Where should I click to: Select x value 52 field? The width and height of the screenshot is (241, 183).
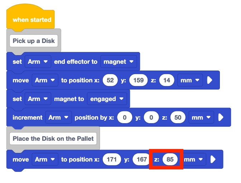click(x=110, y=80)
